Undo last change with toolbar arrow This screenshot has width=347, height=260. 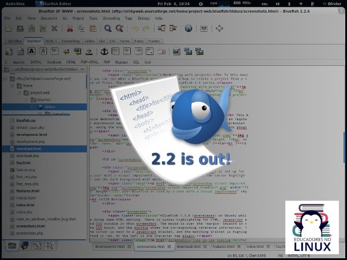coord(135,28)
